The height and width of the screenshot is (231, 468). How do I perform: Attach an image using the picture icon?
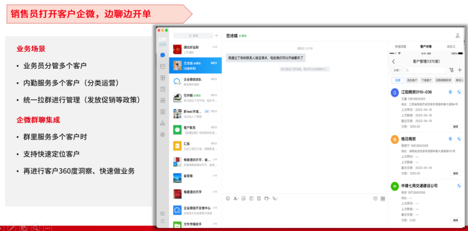pos(244,198)
